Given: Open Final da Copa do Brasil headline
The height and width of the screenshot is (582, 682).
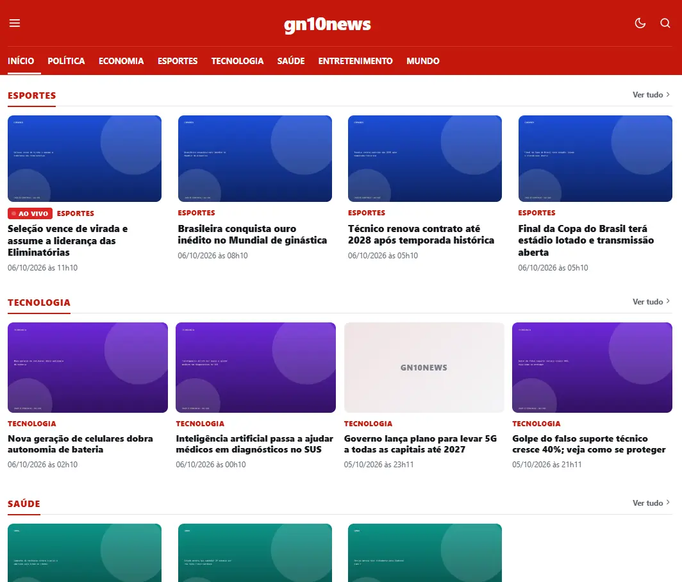Looking at the screenshot, I should (x=586, y=240).
